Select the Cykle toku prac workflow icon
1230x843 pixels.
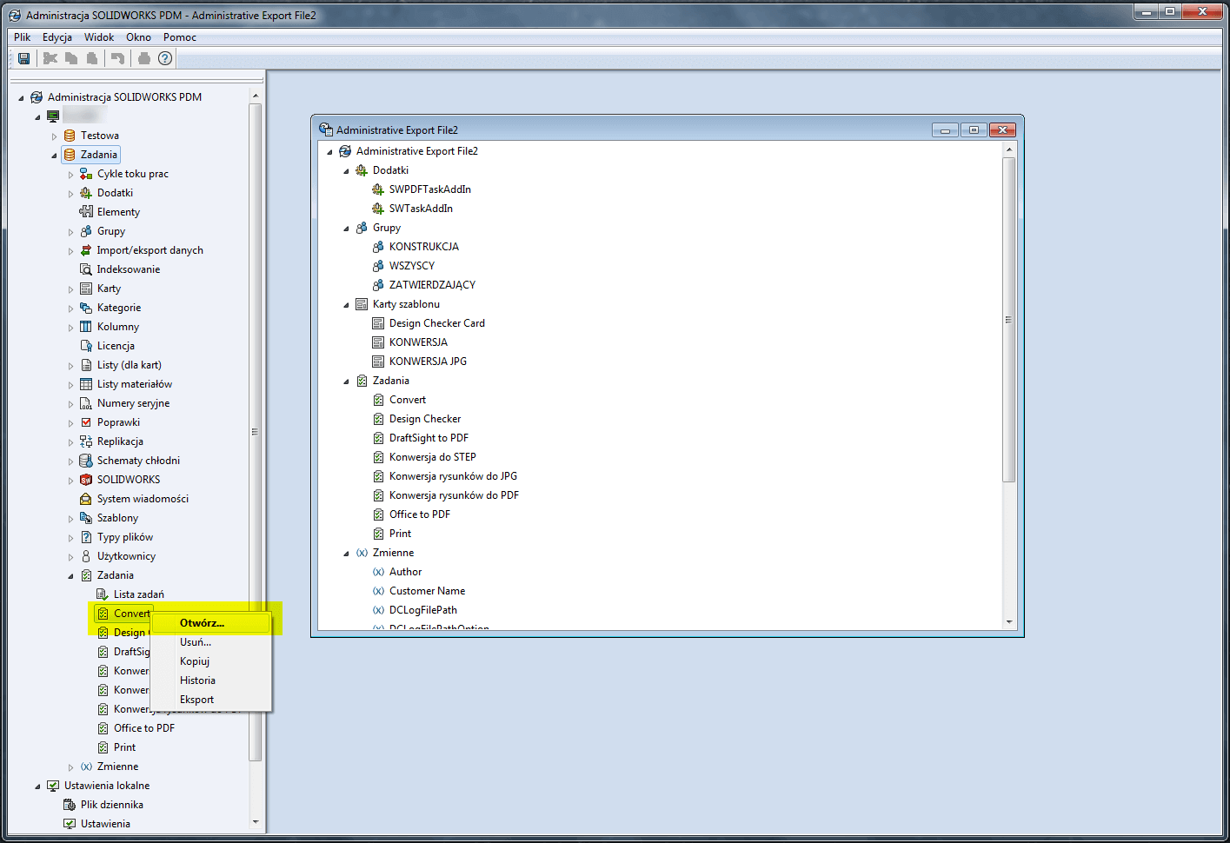point(85,173)
